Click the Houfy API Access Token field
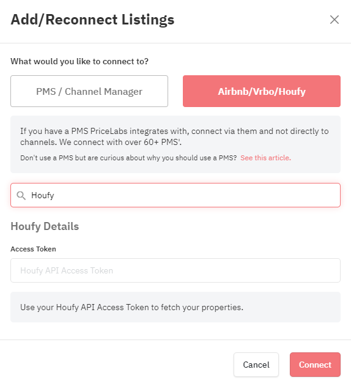 click(x=175, y=270)
